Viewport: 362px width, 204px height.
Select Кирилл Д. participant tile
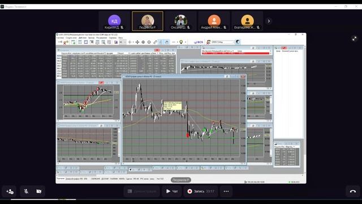point(114,22)
